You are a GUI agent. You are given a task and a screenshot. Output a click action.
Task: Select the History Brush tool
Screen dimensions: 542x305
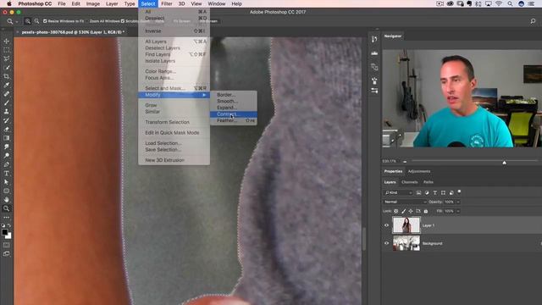coord(7,120)
